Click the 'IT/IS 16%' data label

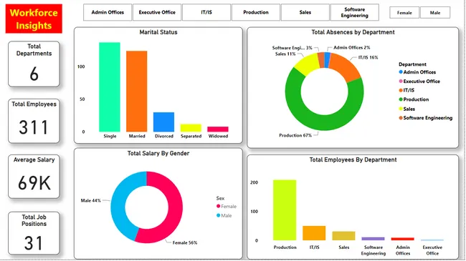point(368,57)
